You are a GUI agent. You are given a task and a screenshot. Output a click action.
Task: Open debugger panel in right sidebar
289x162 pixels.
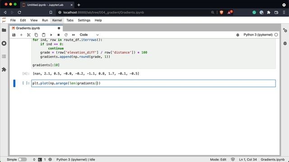[285, 43]
